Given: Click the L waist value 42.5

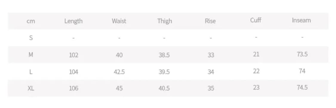Looking at the screenshot, I should pyautogui.click(x=119, y=72).
